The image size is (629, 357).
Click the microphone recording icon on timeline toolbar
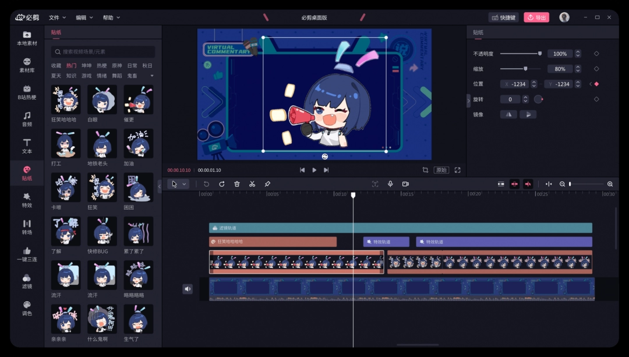coord(390,184)
